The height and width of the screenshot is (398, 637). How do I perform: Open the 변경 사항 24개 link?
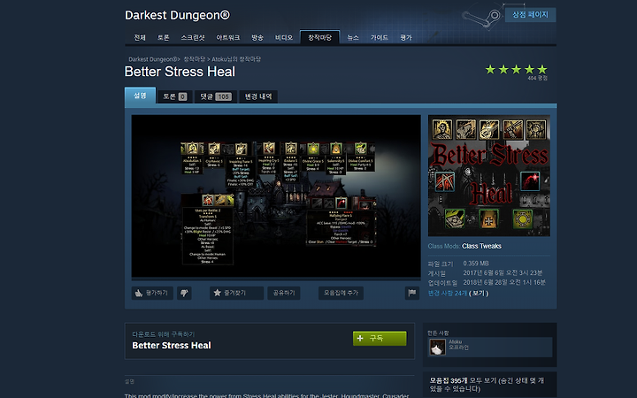tap(448, 294)
